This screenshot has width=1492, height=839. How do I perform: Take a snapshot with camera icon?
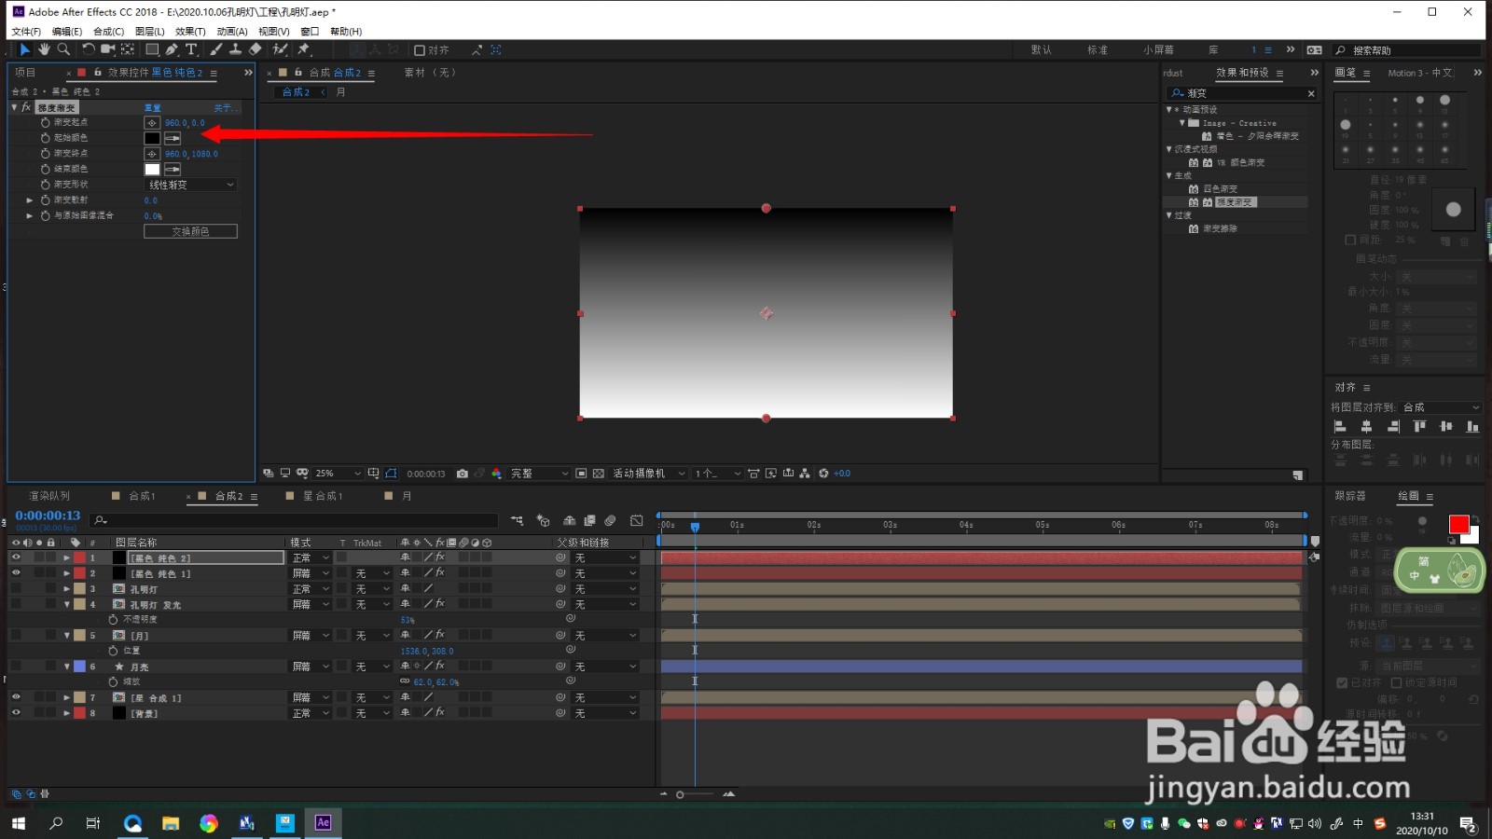(463, 474)
